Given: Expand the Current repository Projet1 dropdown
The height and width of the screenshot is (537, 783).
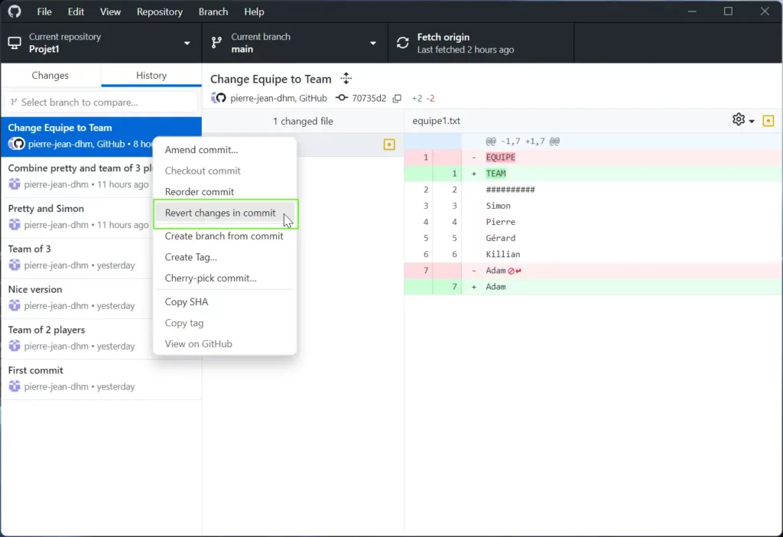Looking at the screenshot, I should click(x=101, y=43).
